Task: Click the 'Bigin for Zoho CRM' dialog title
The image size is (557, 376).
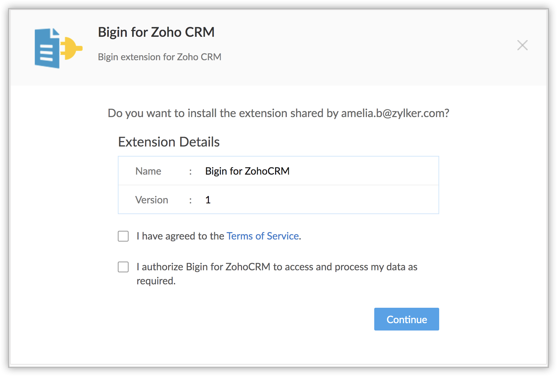Action: (x=156, y=32)
